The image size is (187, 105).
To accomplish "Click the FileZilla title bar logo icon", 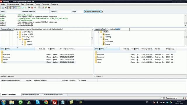I will (x=1, y=1).
